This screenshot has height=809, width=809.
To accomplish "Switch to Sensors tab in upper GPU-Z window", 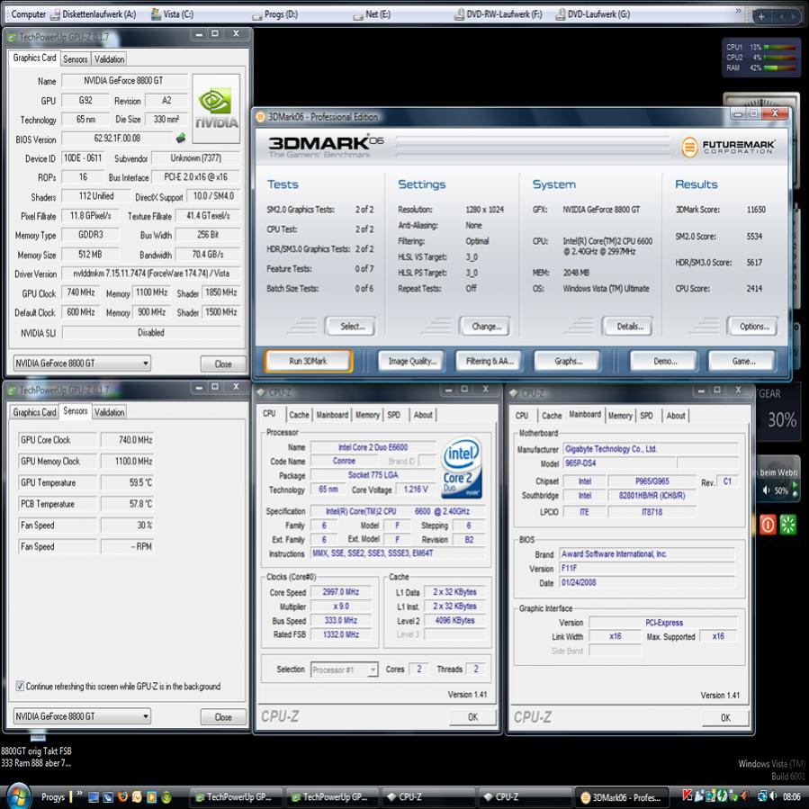I will coord(76,58).
